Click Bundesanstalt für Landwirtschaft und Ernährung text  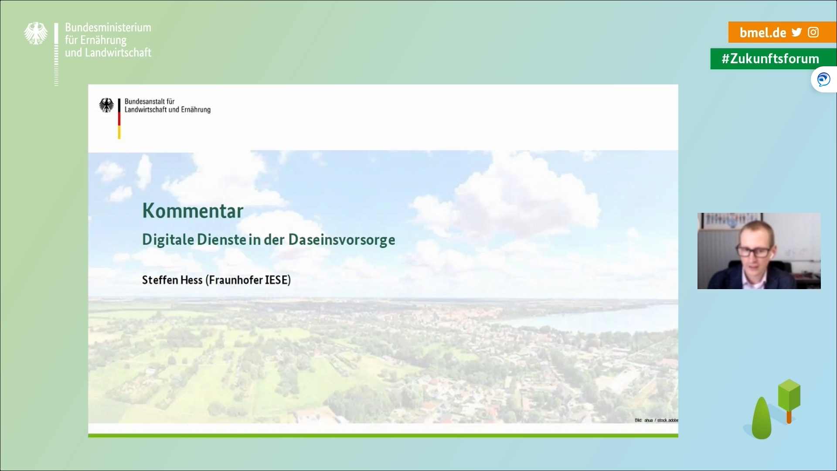click(x=167, y=106)
